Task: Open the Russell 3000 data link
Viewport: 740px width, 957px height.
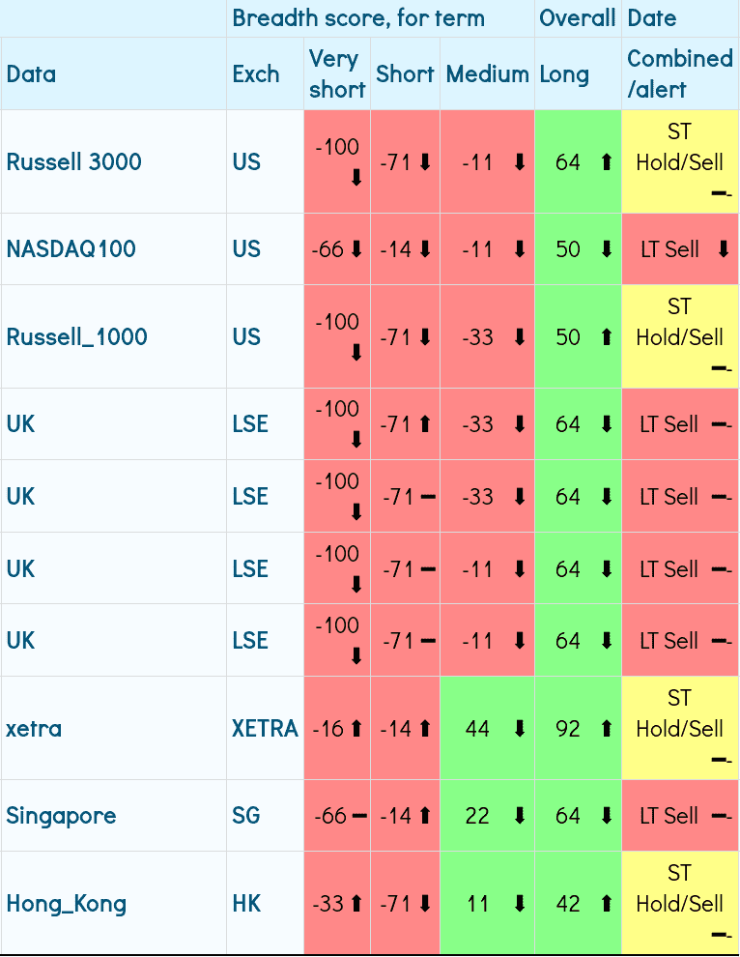Action: pyautogui.click(x=74, y=161)
